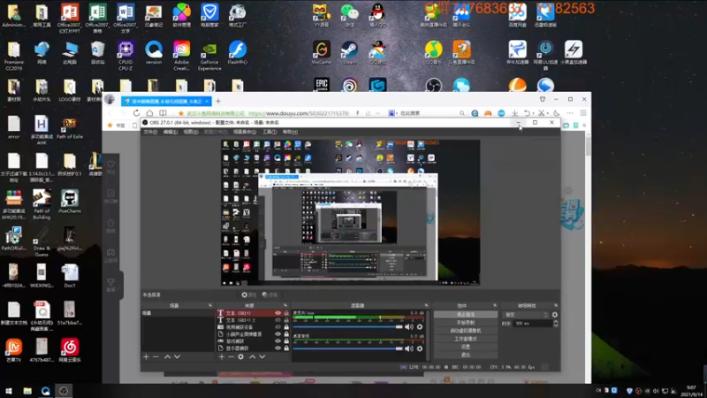The image size is (707, 398).
Task: Pop out the Sources dock panel icon
Action: [x=285, y=305]
